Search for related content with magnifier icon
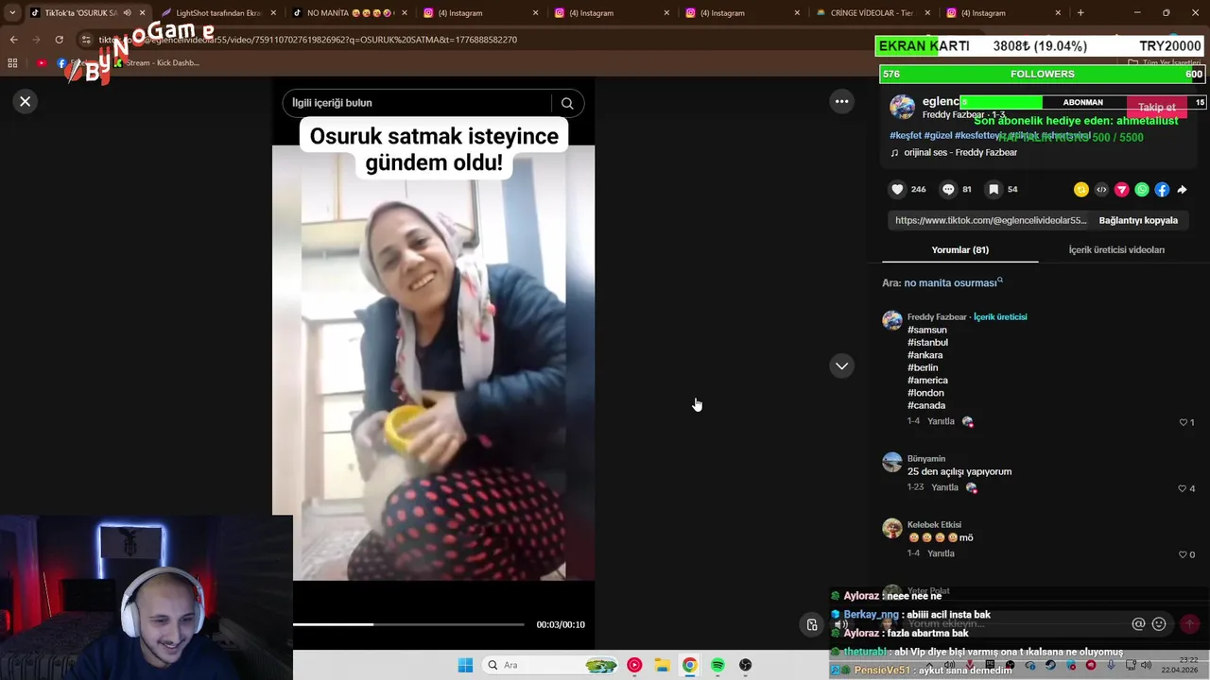1210x680 pixels. click(567, 103)
